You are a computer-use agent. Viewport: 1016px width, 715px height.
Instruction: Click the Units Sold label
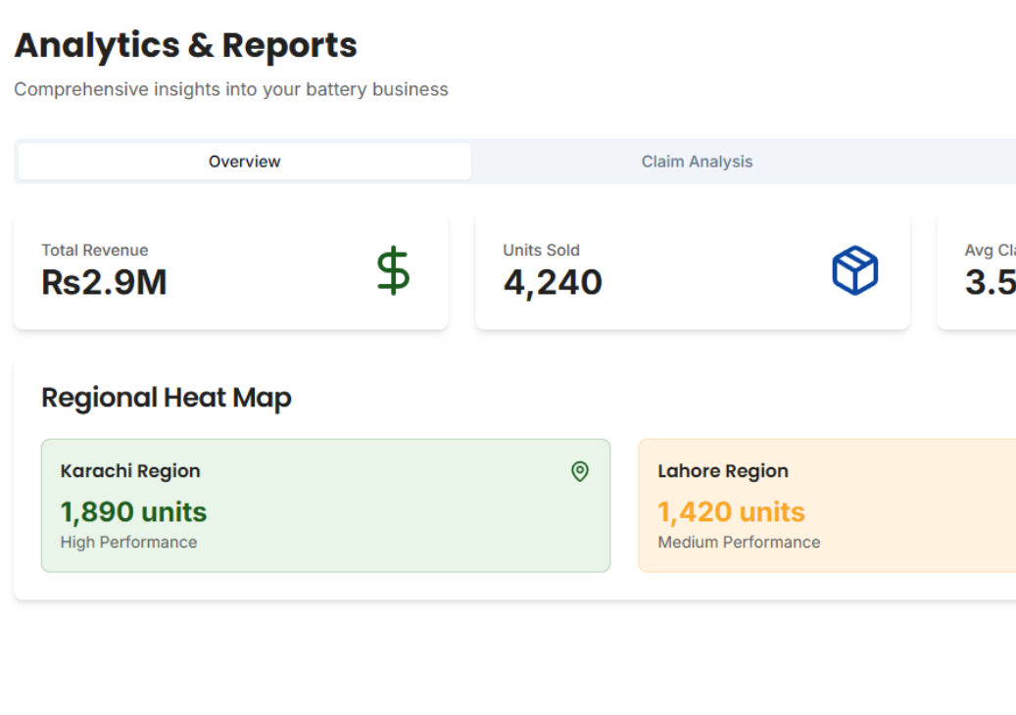(x=541, y=251)
